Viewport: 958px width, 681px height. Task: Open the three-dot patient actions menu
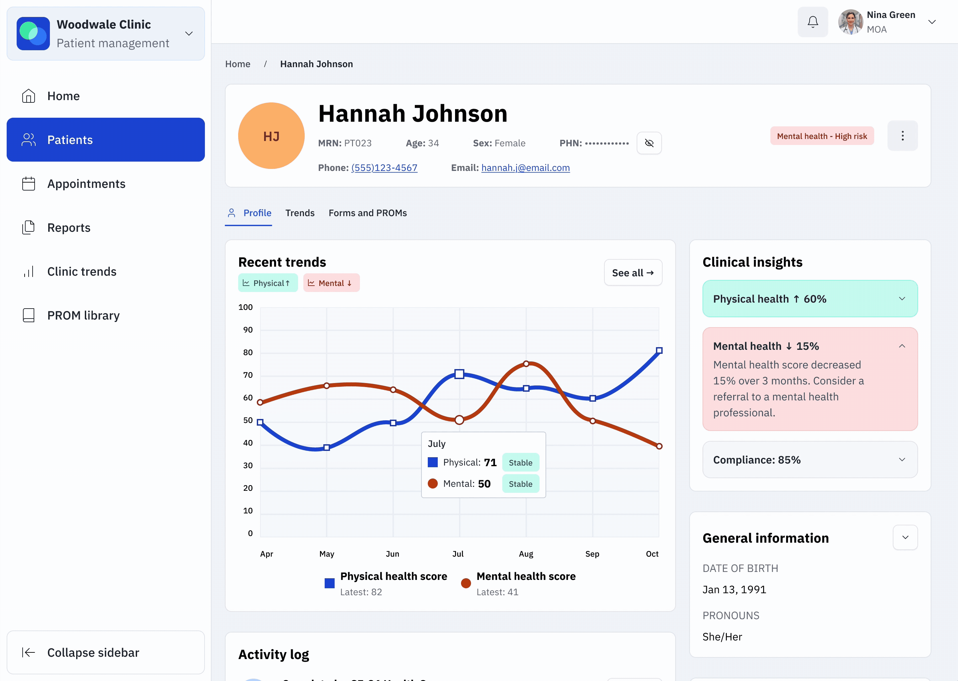[x=903, y=135]
